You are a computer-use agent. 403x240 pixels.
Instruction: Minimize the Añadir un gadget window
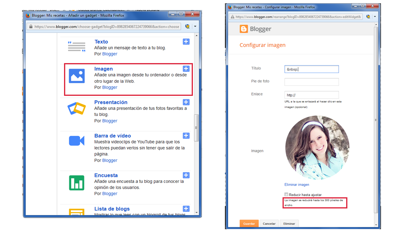173,14
